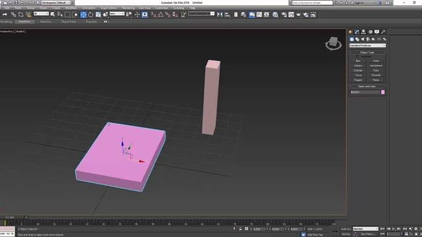Open the Layer Explorer
Screen dimensions: 422x237
(243, 14)
